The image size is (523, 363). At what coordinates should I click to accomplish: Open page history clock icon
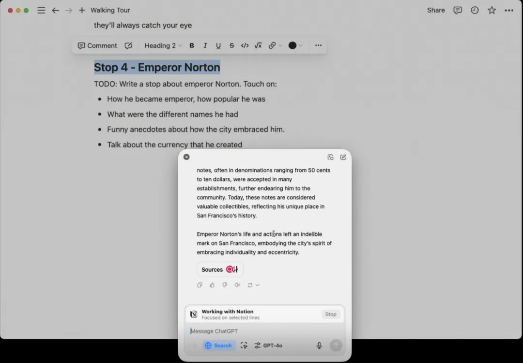click(475, 10)
